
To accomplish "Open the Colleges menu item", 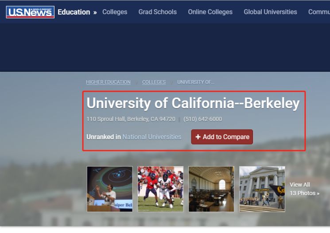I will tap(115, 12).
